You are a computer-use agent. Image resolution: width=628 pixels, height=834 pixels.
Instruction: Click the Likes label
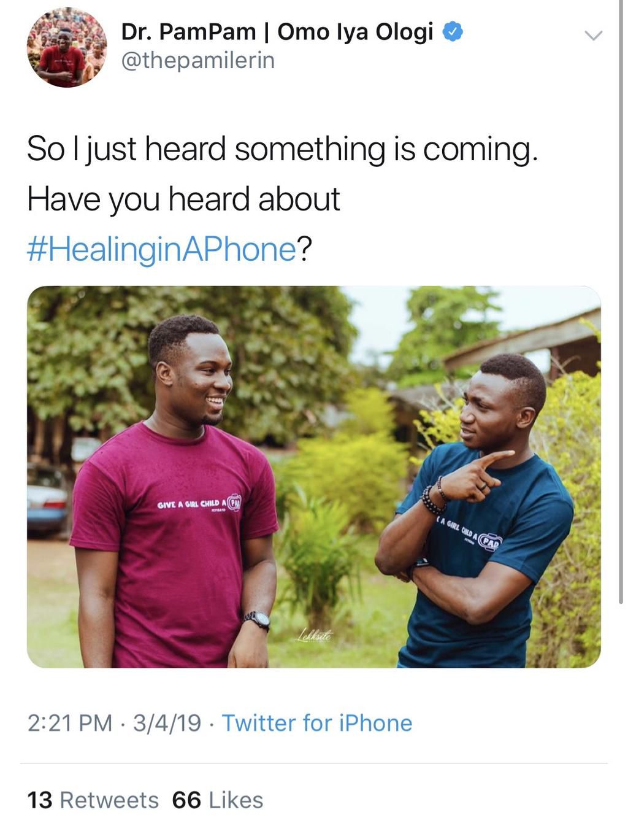236,800
